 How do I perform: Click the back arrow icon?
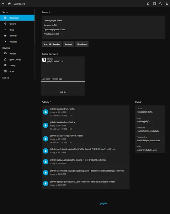(x=3, y=4)
